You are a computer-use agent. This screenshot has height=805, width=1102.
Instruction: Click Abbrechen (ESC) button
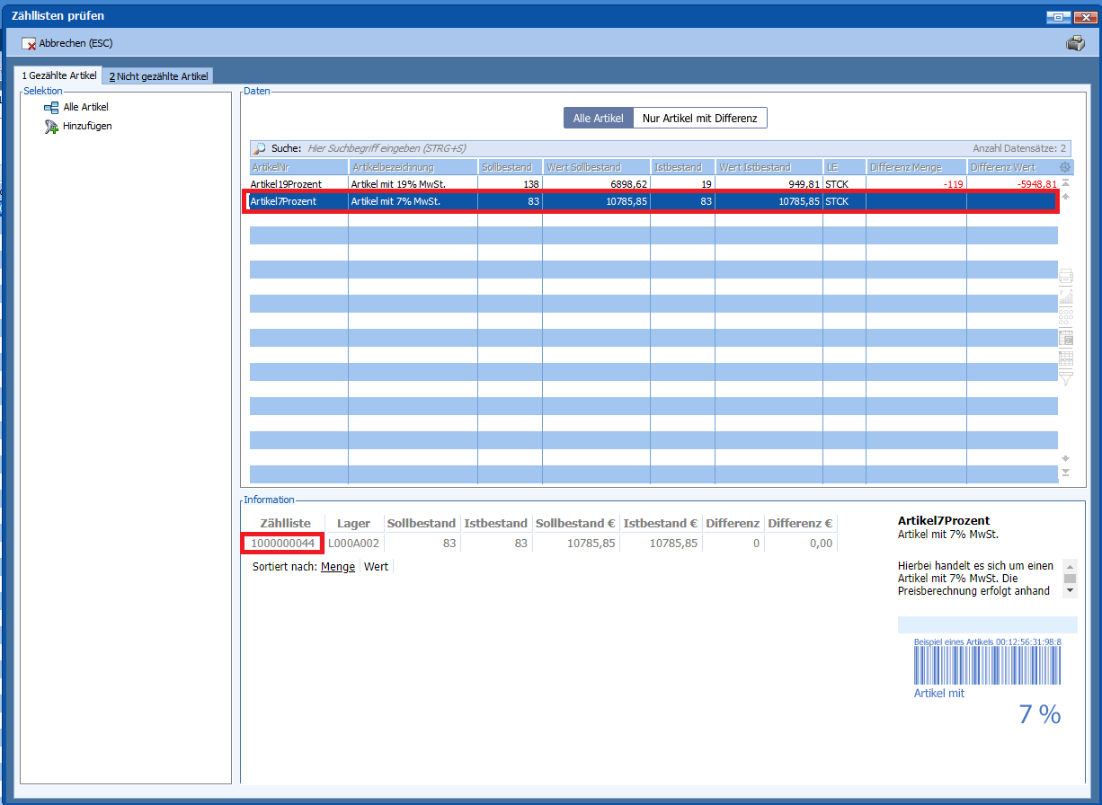[67, 43]
